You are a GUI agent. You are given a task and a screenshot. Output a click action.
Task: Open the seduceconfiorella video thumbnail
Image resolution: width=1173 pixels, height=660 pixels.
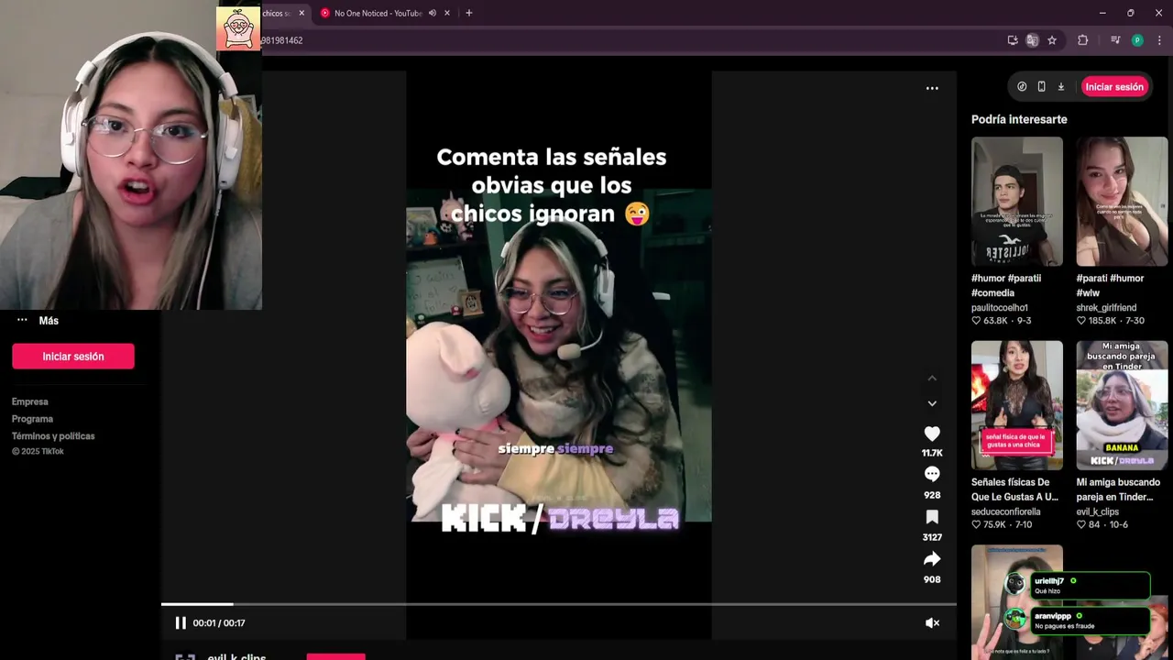click(1017, 405)
